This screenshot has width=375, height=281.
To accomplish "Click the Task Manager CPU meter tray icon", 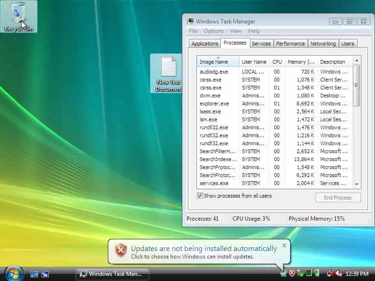I will click(x=309, y=273).
